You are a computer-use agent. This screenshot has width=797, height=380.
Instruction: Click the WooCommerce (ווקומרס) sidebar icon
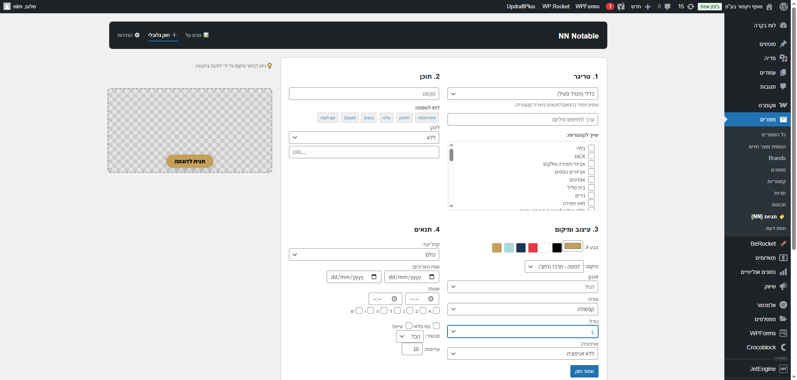(x=783, y=105)
